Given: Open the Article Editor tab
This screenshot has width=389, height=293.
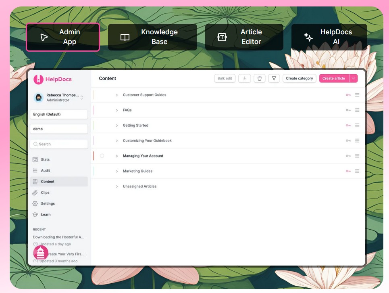Looking at the screenshot, I should click(244, 37).
